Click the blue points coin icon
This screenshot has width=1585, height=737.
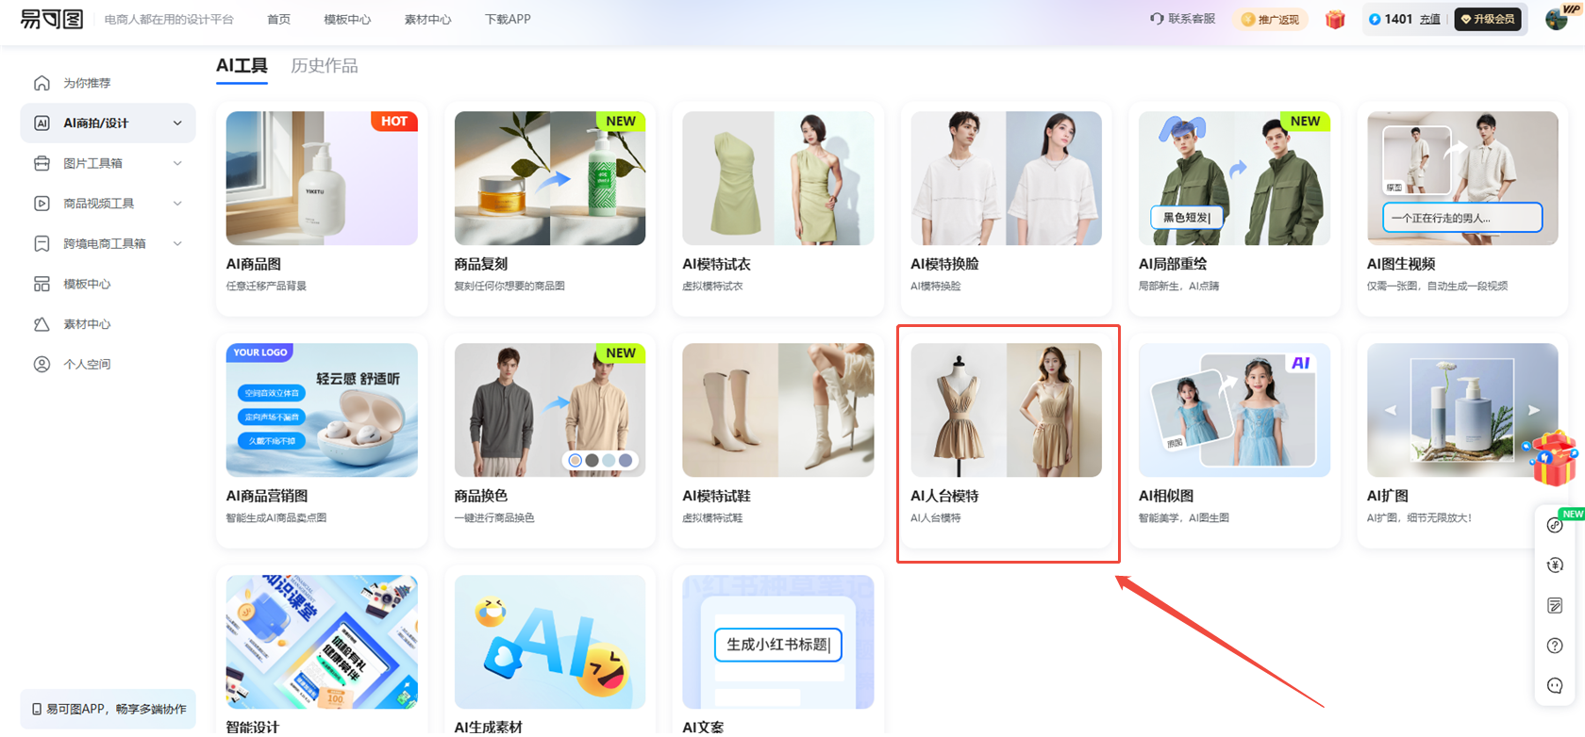tap(1375, 19)
